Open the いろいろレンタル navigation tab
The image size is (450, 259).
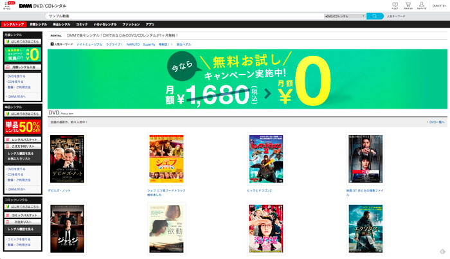[x=105, y=24]
